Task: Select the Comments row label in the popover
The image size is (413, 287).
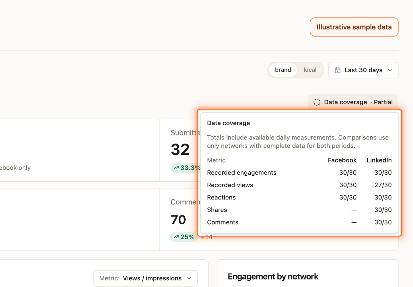Action: 223,222
